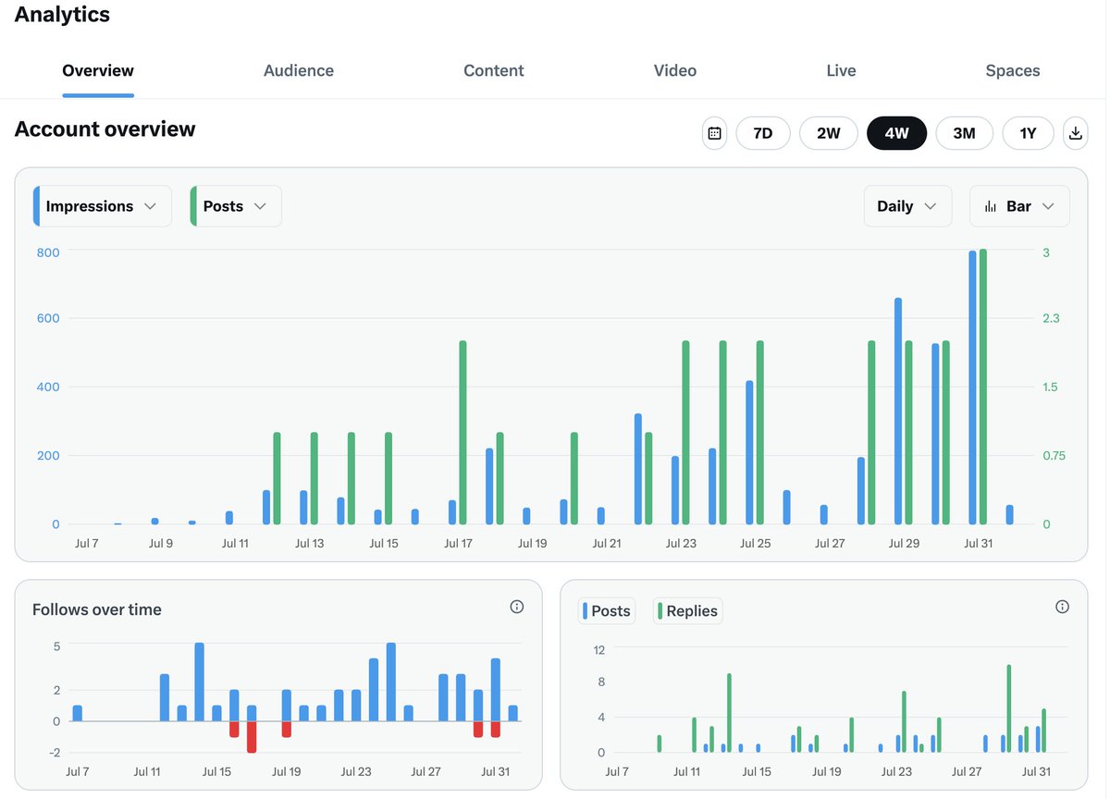
Task: Click the Analytics page heading
Action: tap(62, 14)
